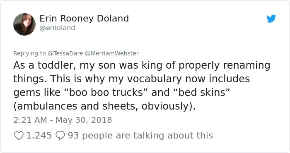Open the @erdoland handle

pos(57,28)
